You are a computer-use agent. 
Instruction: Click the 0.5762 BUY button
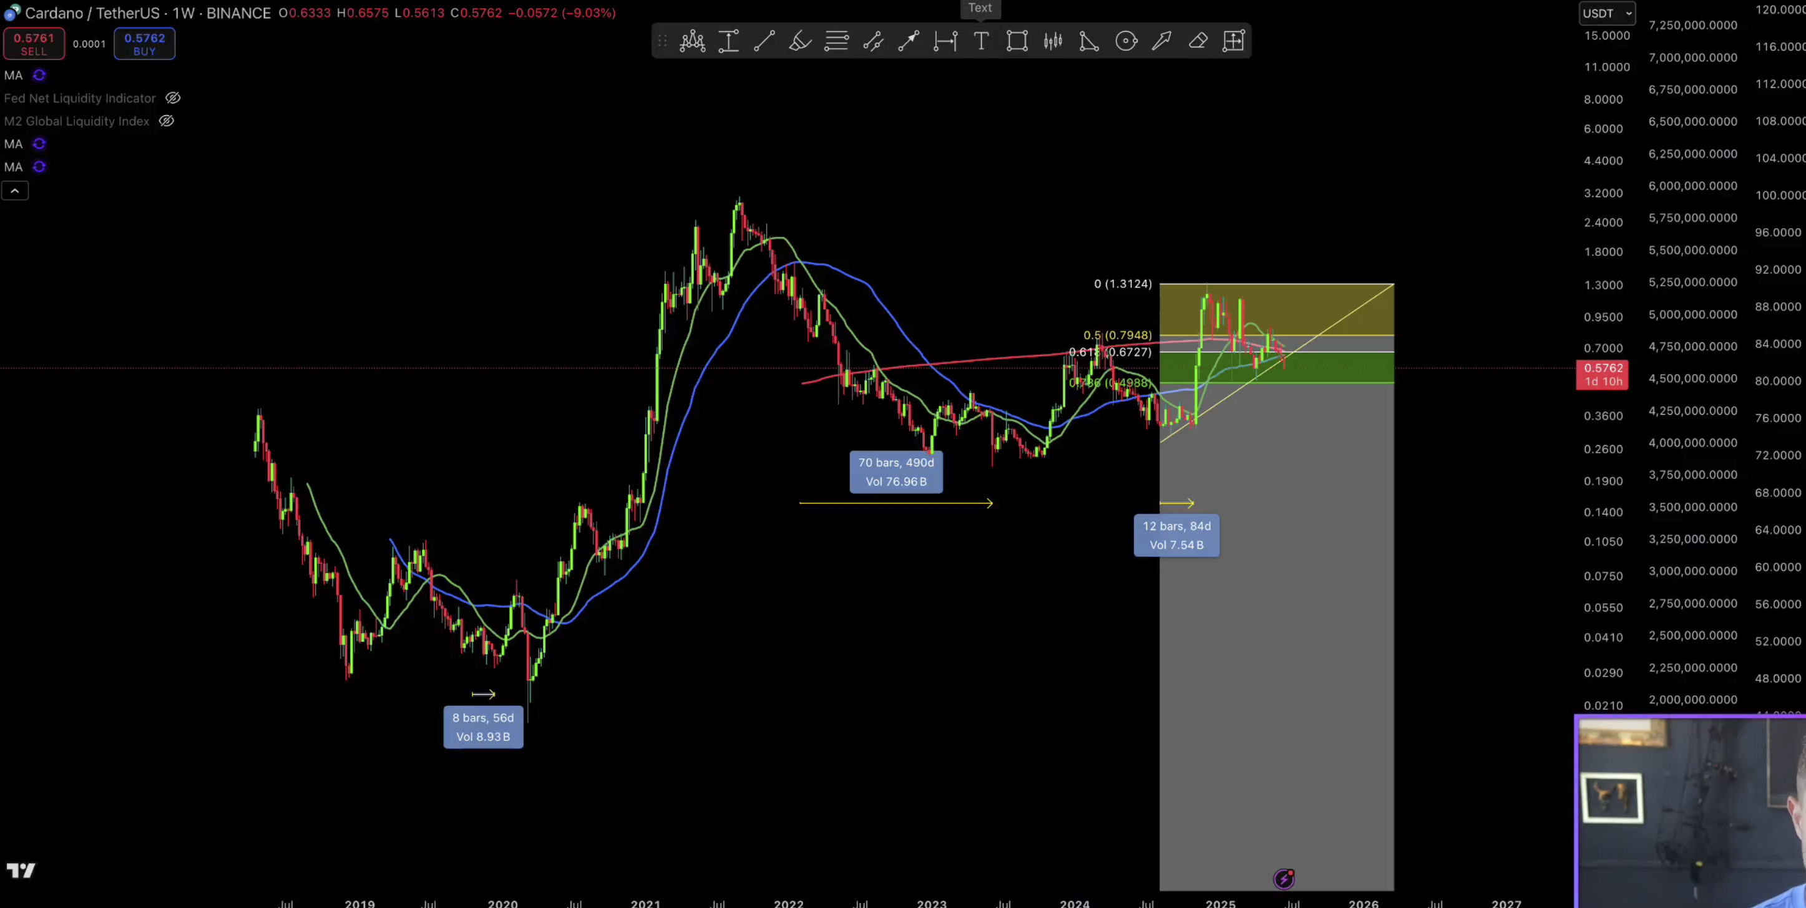coord(144,44)
